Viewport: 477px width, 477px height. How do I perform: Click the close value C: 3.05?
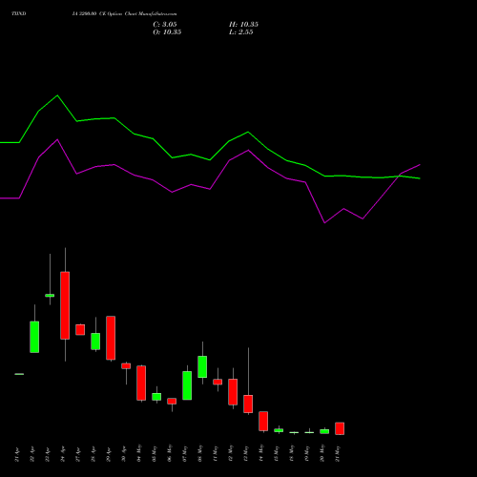coord(165,25)
